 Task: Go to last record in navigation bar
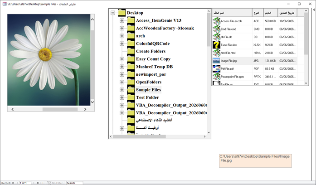[x=38, y=183]
